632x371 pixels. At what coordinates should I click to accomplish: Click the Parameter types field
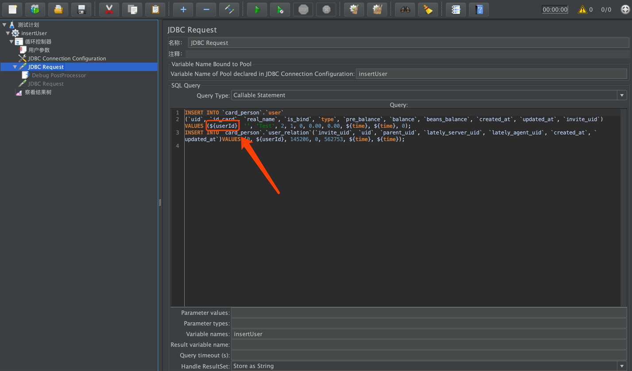[429, 324]
